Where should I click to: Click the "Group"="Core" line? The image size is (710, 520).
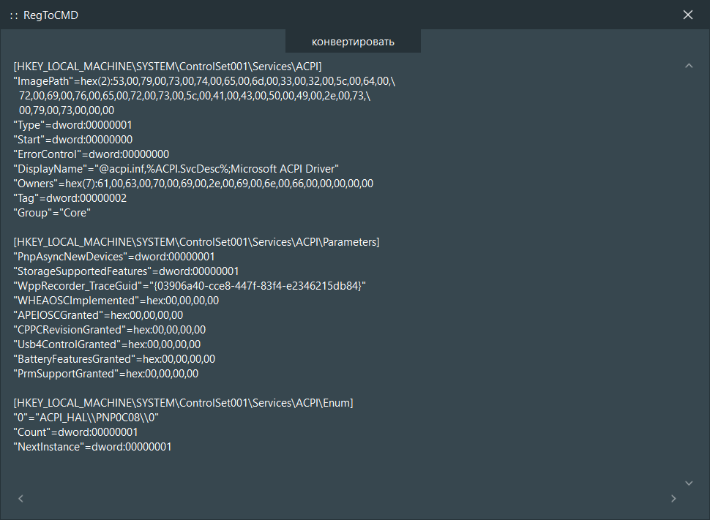[x=51, y=213]
